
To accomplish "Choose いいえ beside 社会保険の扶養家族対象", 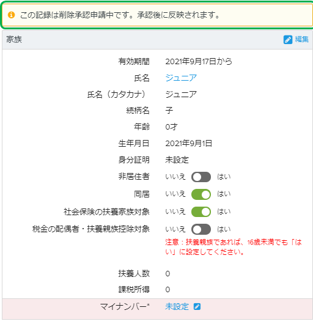I will pos(175,212).
